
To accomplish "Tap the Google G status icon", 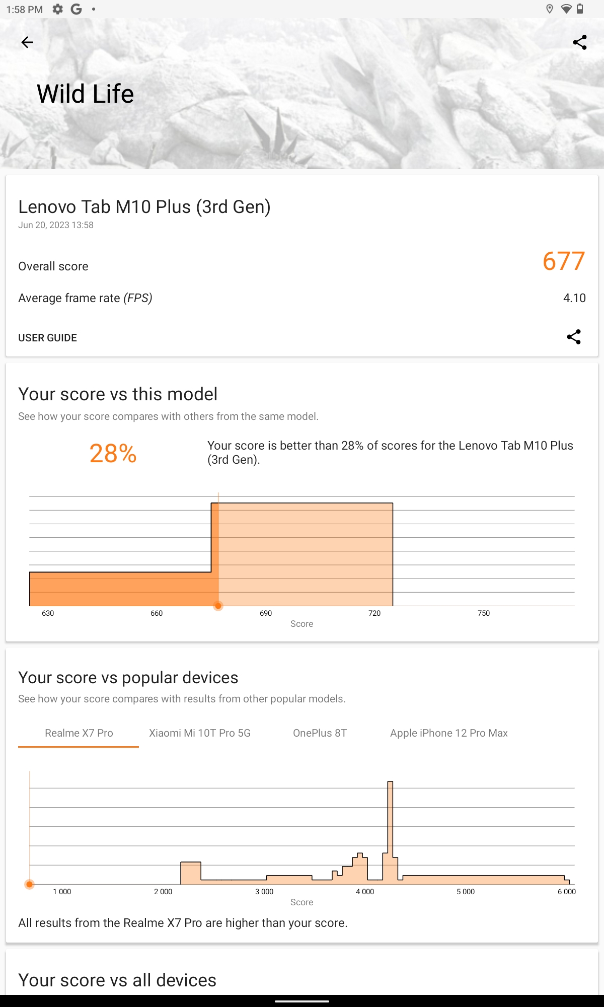I will point(76,9).
